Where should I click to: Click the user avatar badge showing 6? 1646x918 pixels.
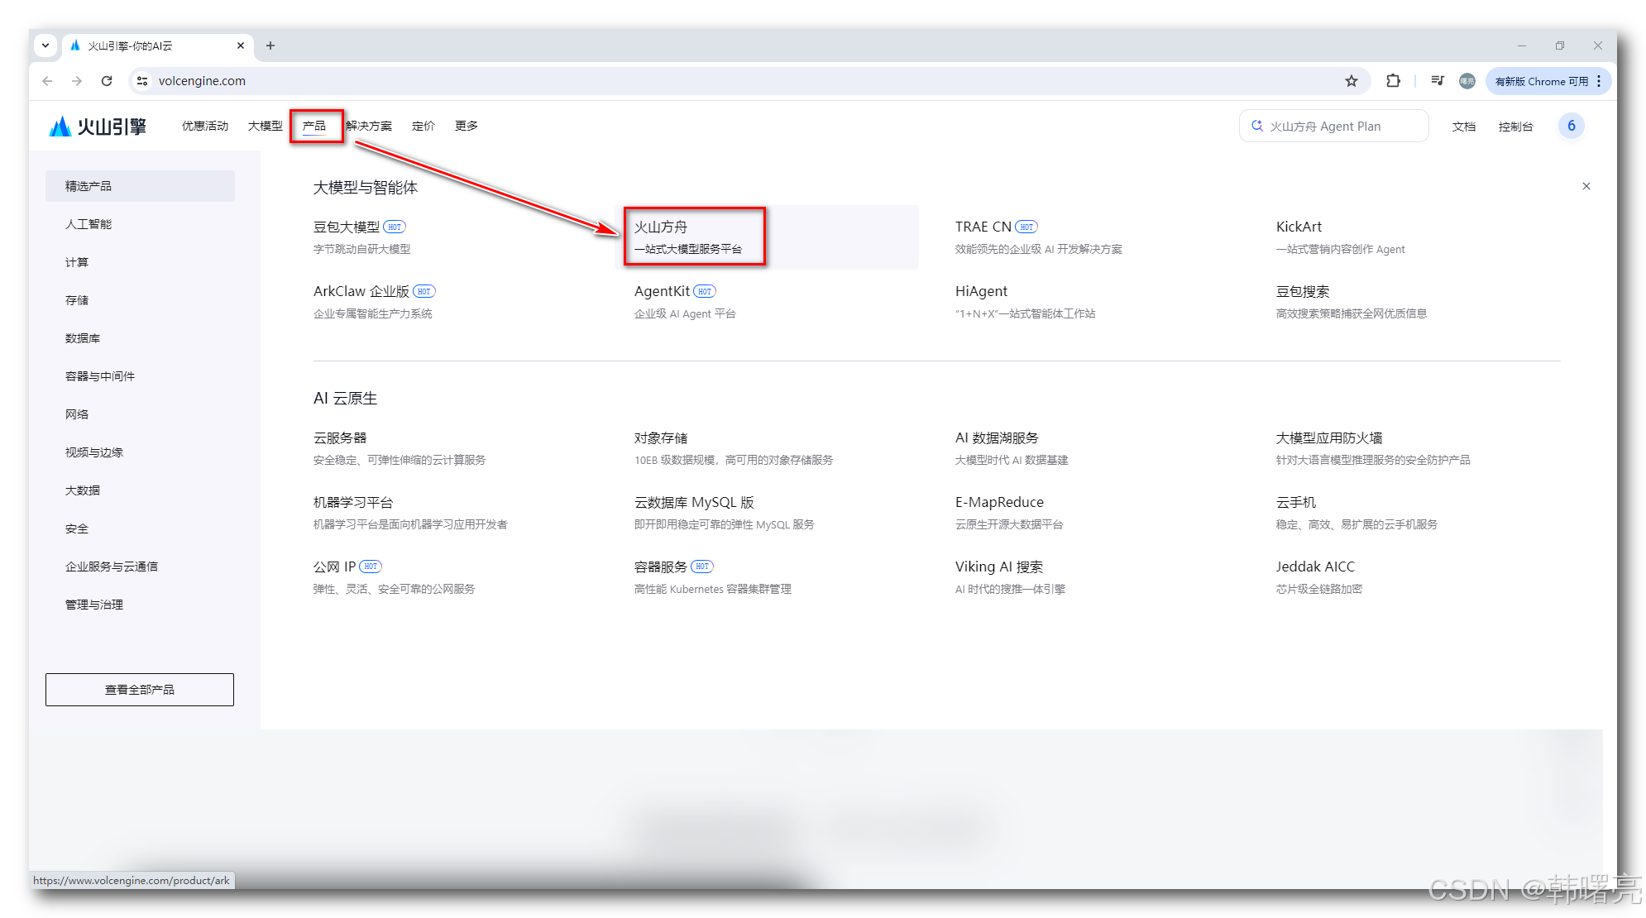point(1572,126)
